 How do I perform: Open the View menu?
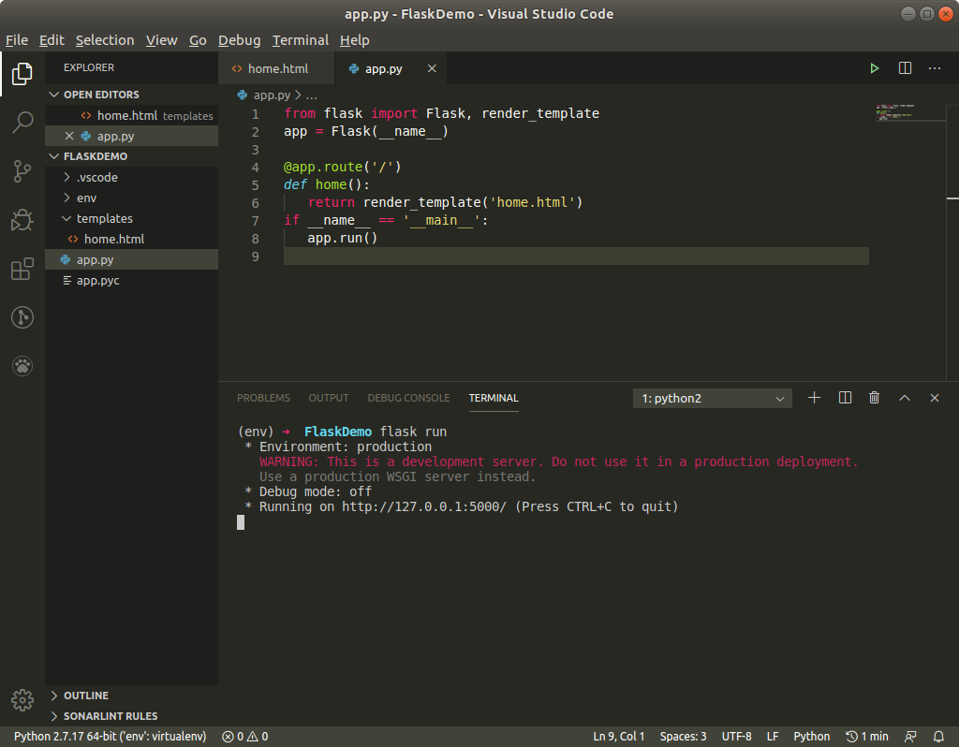161,40
